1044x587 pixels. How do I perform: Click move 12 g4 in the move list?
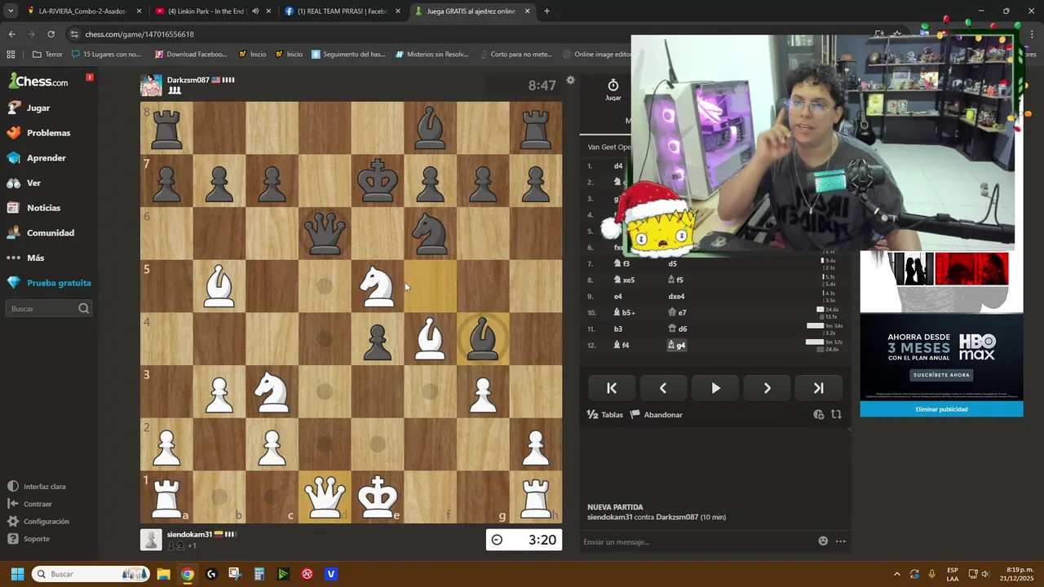tap(677, 346)
